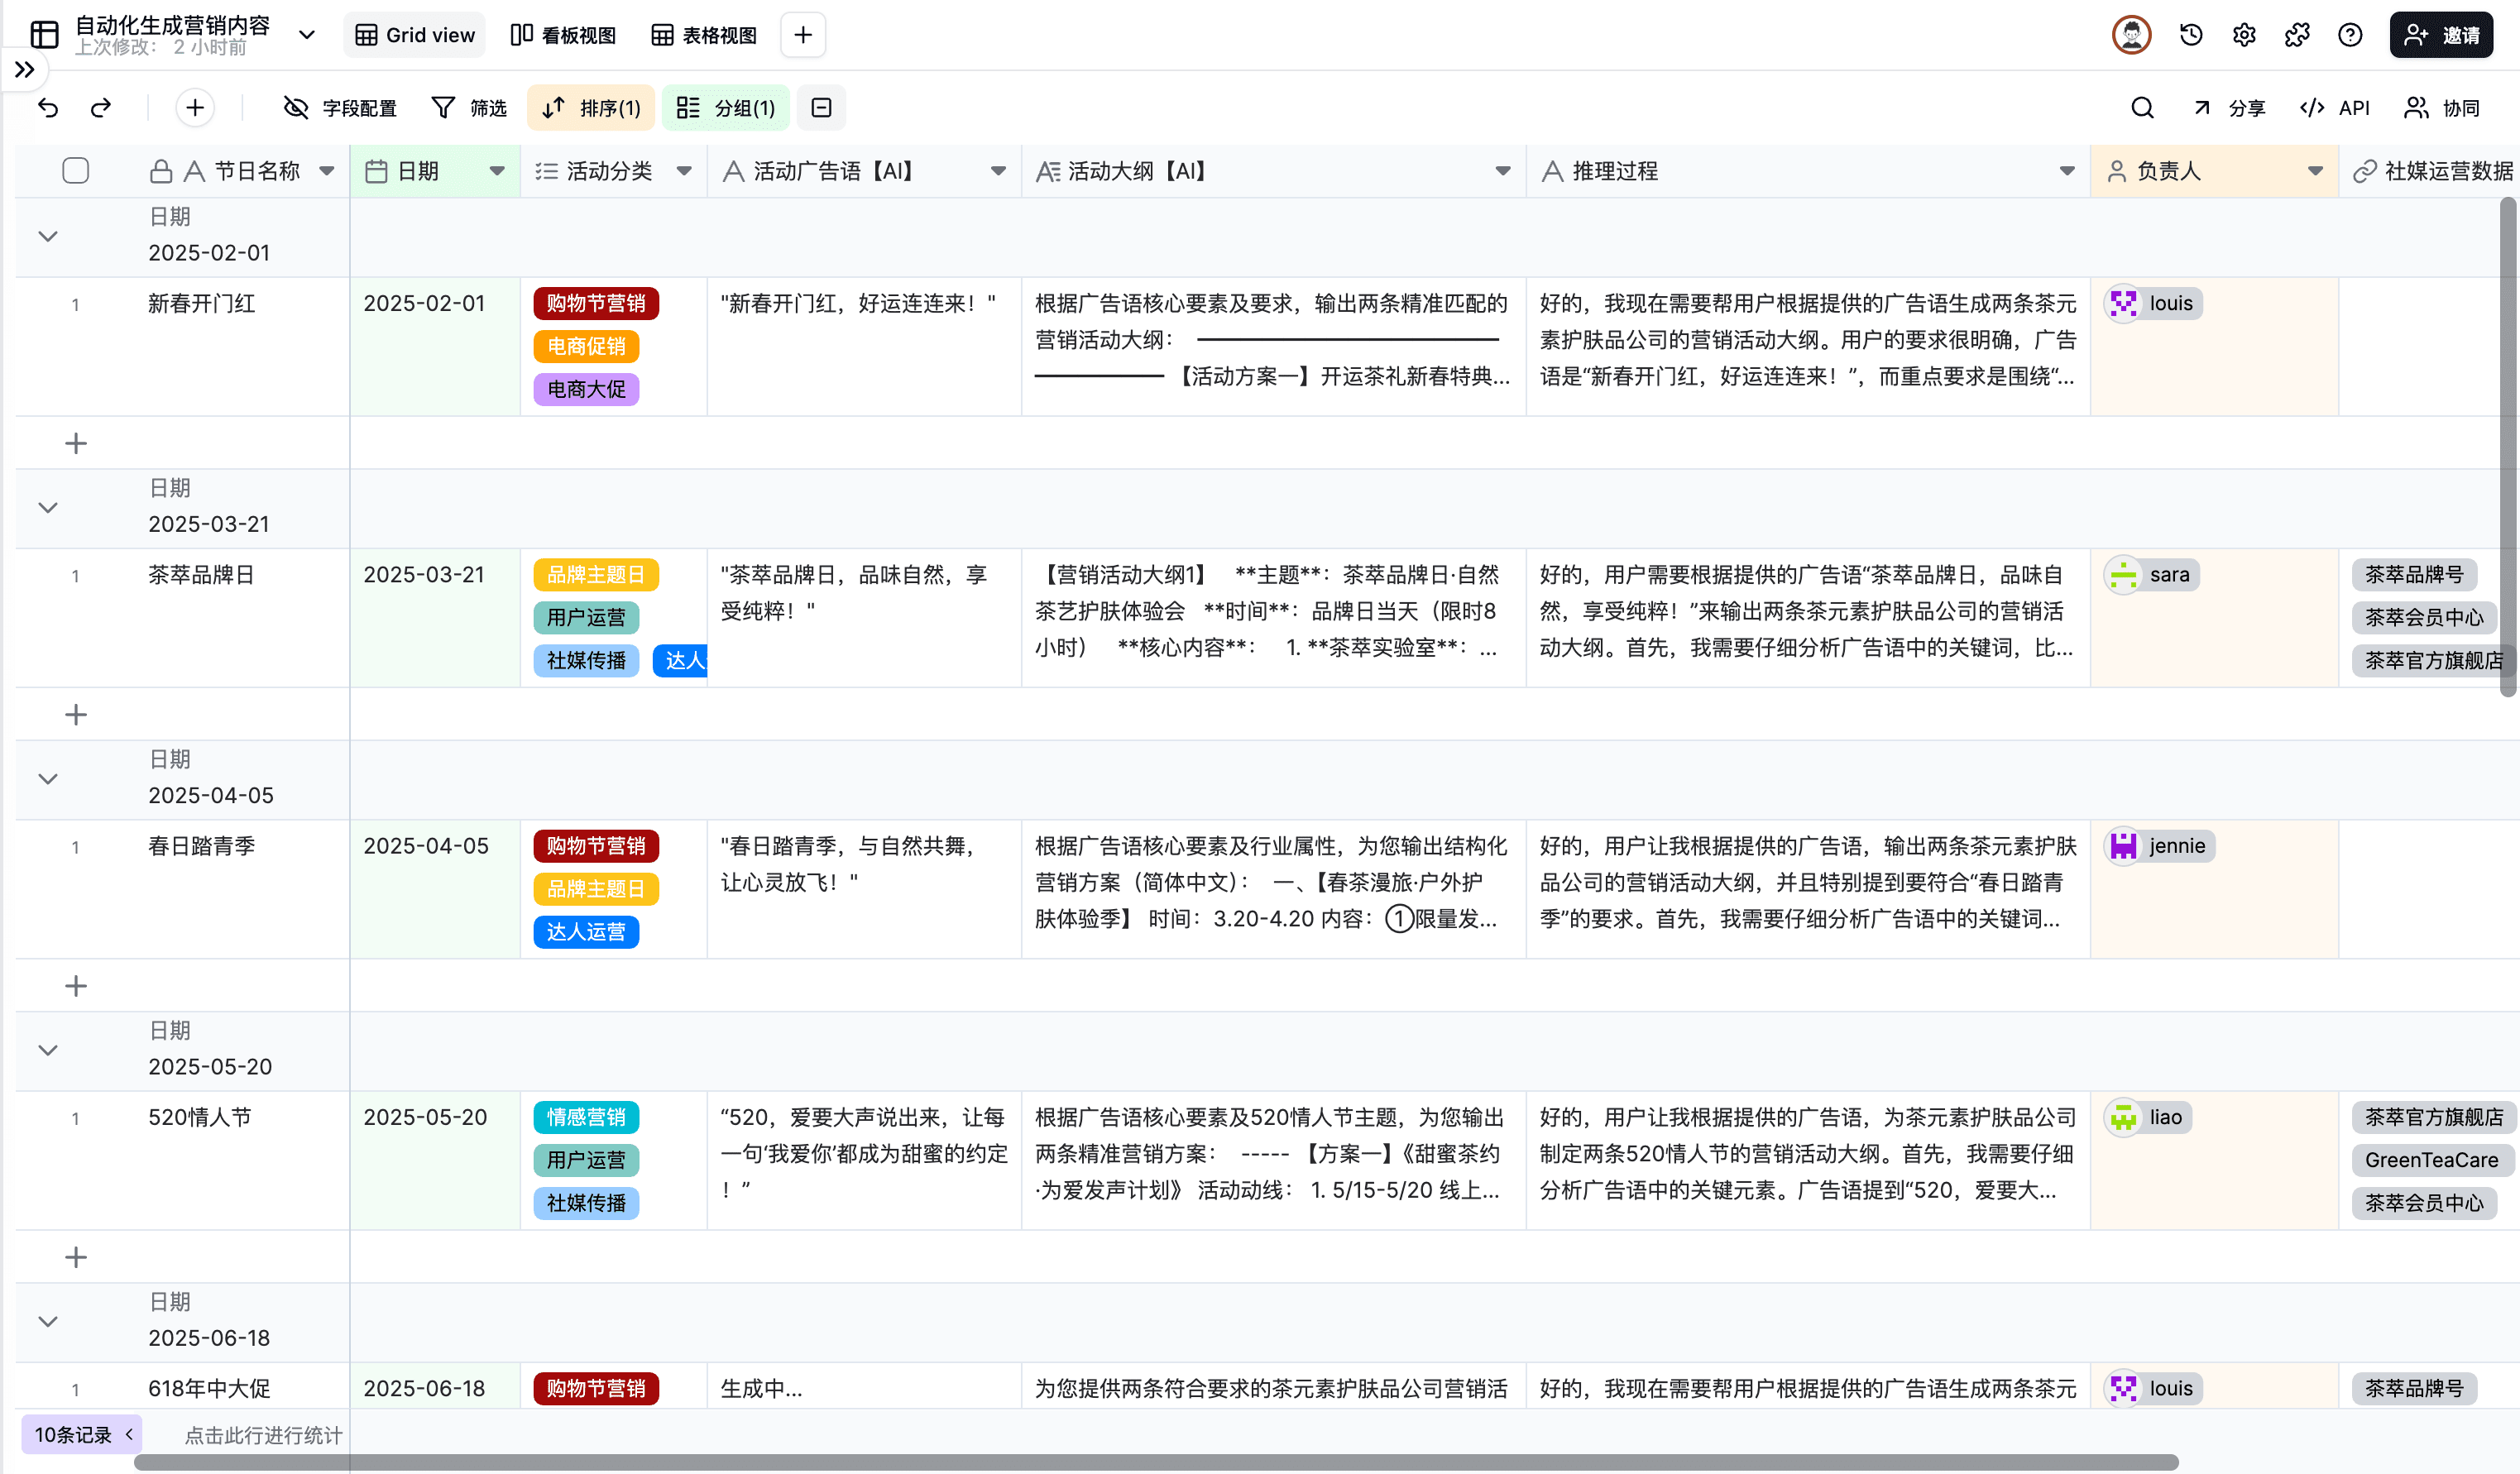Collapse the left sidebar with the double-arrow toggle
This screenshot has height=1474, width=2520.
click(x=25, y=70)
